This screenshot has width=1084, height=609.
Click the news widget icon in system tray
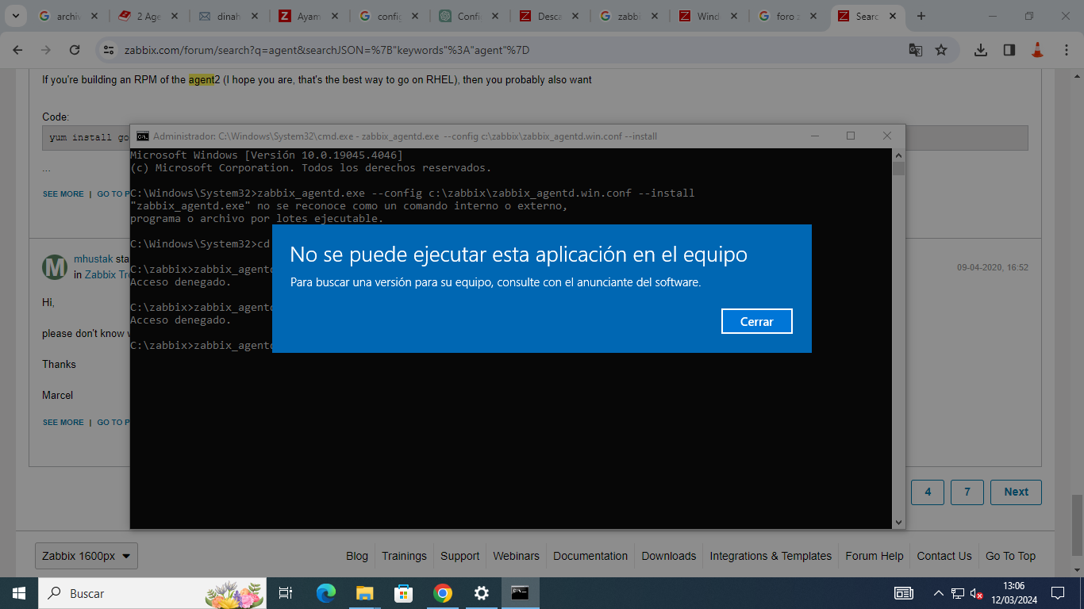pos(903,593)
